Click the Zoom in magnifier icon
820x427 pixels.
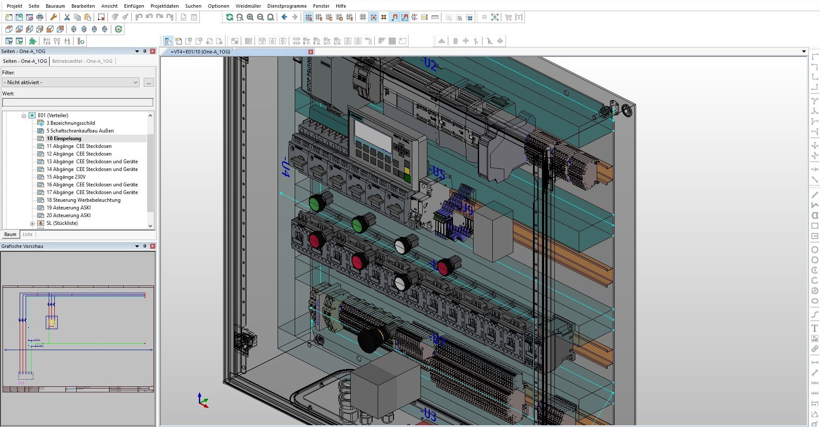point(250,17)
